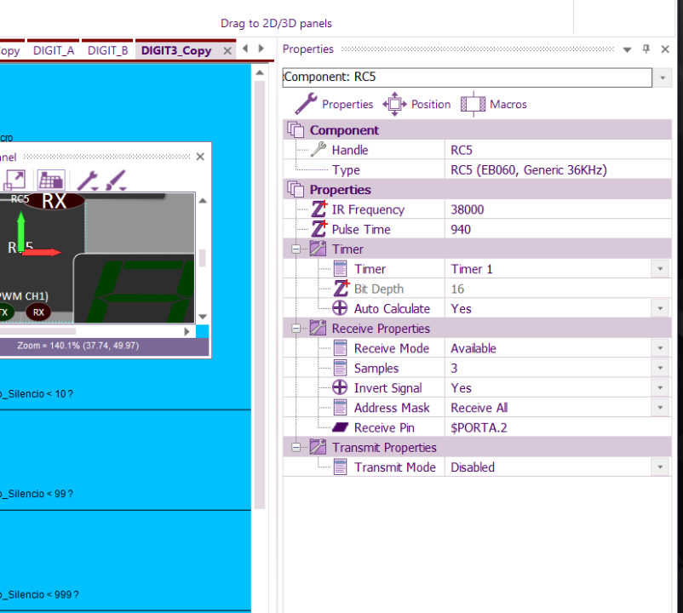Click the Timer group wrench icon
The height and width of the screenshot is (613, 683).
tap(318, 249)
